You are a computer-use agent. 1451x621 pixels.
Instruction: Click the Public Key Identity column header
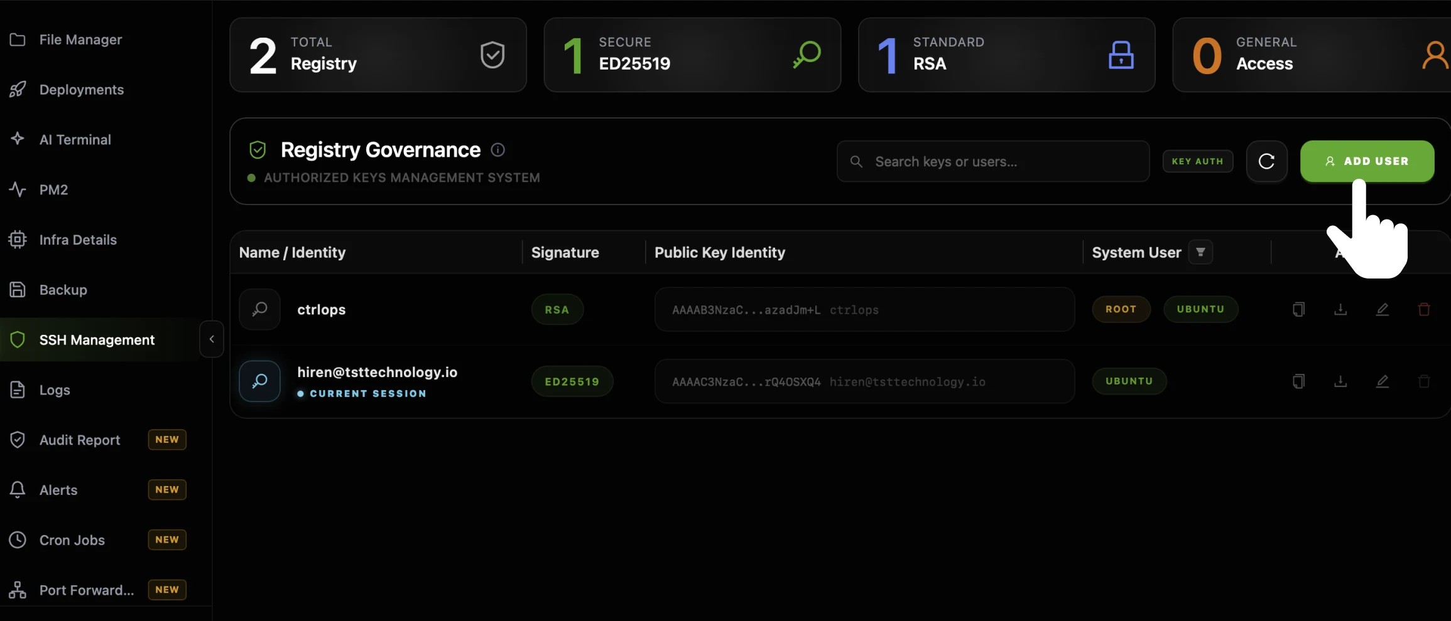[720, 252]
